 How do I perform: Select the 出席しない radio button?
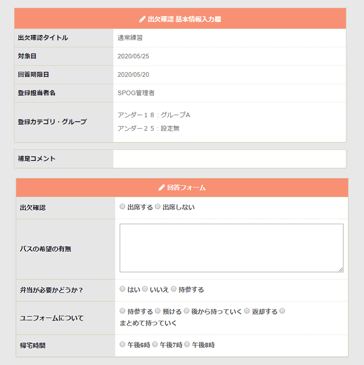click(x=158, y=206)
